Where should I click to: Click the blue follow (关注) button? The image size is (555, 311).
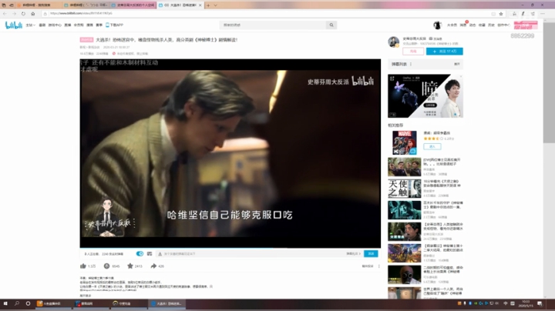click(445, 52)
